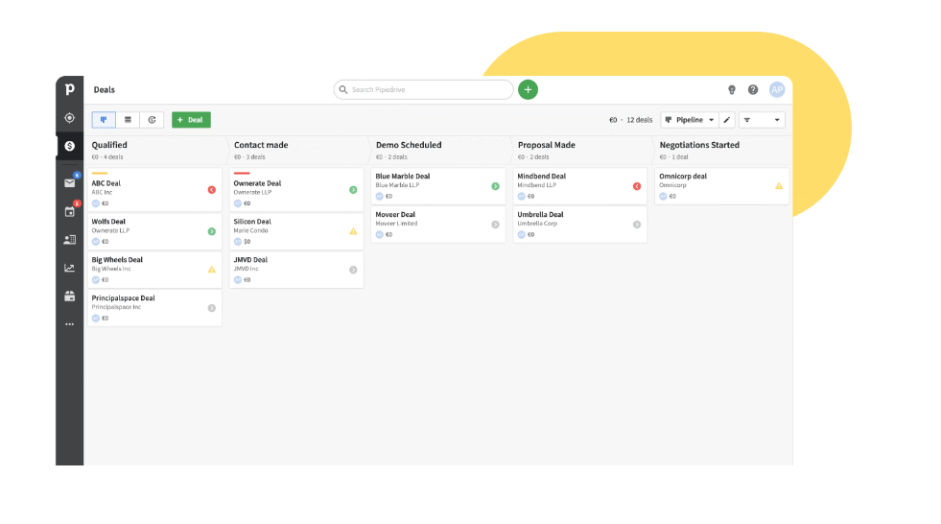This screenshot has height=524, width=941.
Task: Switch to list view
Action: click(128, 120)
